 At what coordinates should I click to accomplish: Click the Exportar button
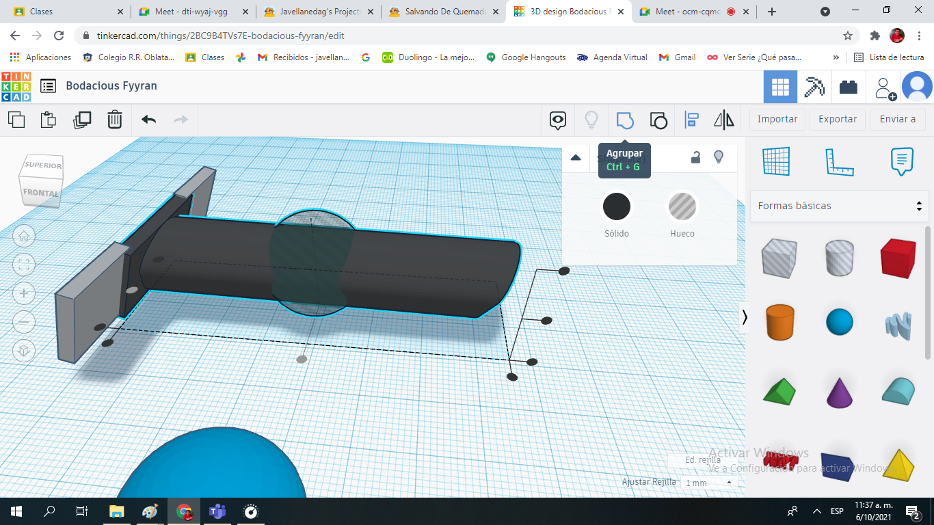coord(838,119)
